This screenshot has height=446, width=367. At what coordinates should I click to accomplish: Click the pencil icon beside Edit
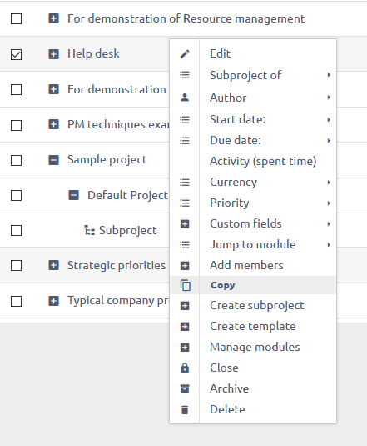point(185,53)
